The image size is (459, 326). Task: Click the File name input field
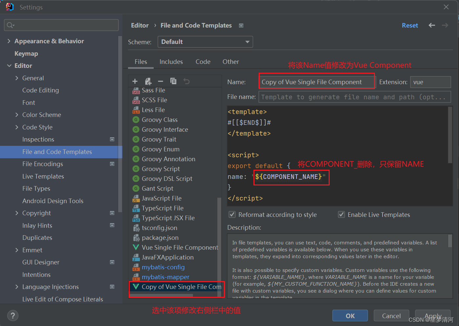pos(355,97)
